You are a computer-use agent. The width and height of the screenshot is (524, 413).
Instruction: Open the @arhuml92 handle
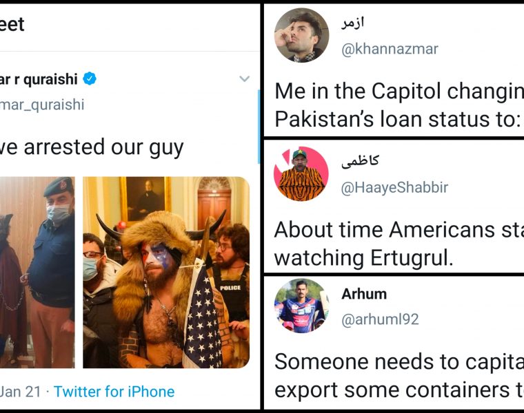(x=380, y=319)
